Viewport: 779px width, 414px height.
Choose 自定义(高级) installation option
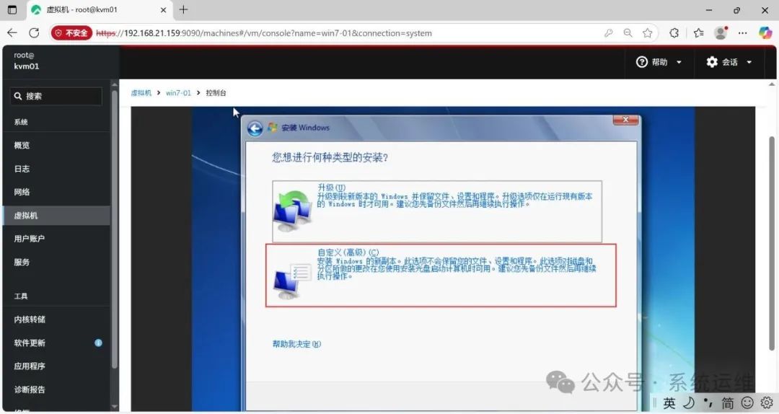coord(441,276)
